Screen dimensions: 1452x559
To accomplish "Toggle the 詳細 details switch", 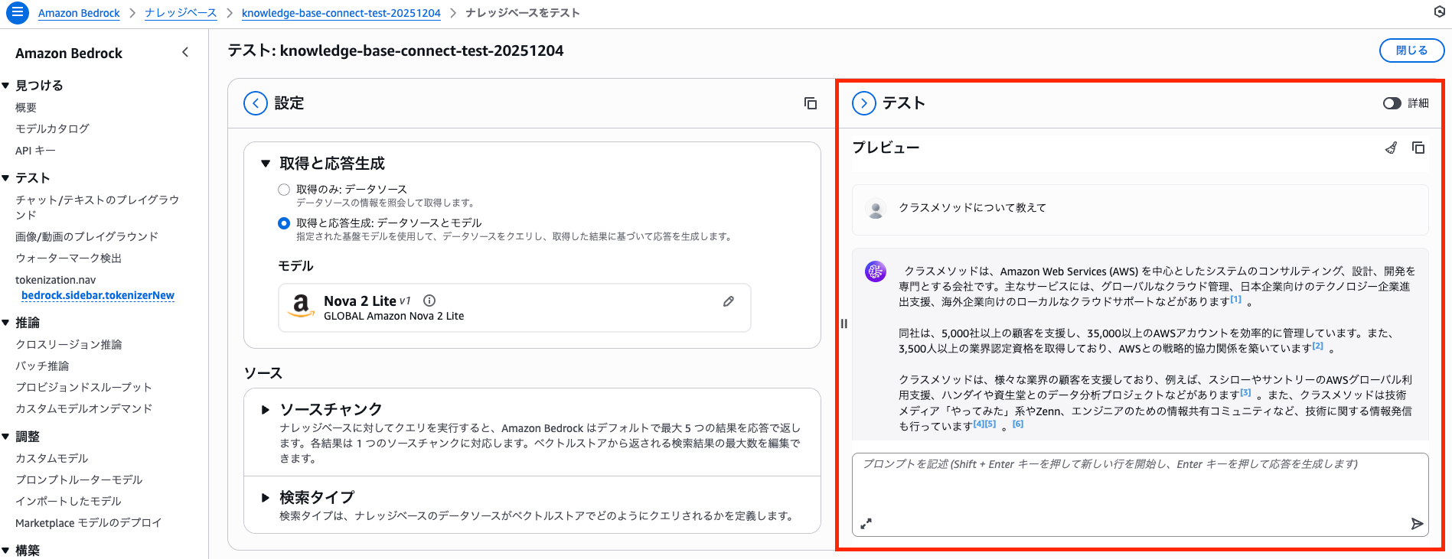I will point(1392,103).
